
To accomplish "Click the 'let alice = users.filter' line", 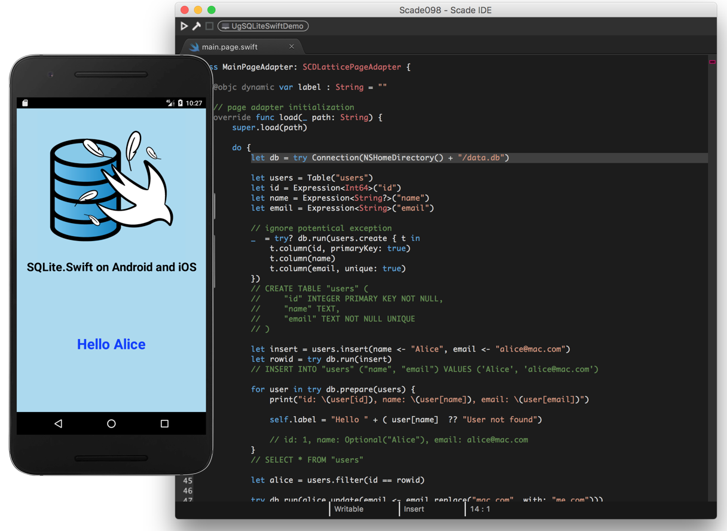I will click(338, 480).
